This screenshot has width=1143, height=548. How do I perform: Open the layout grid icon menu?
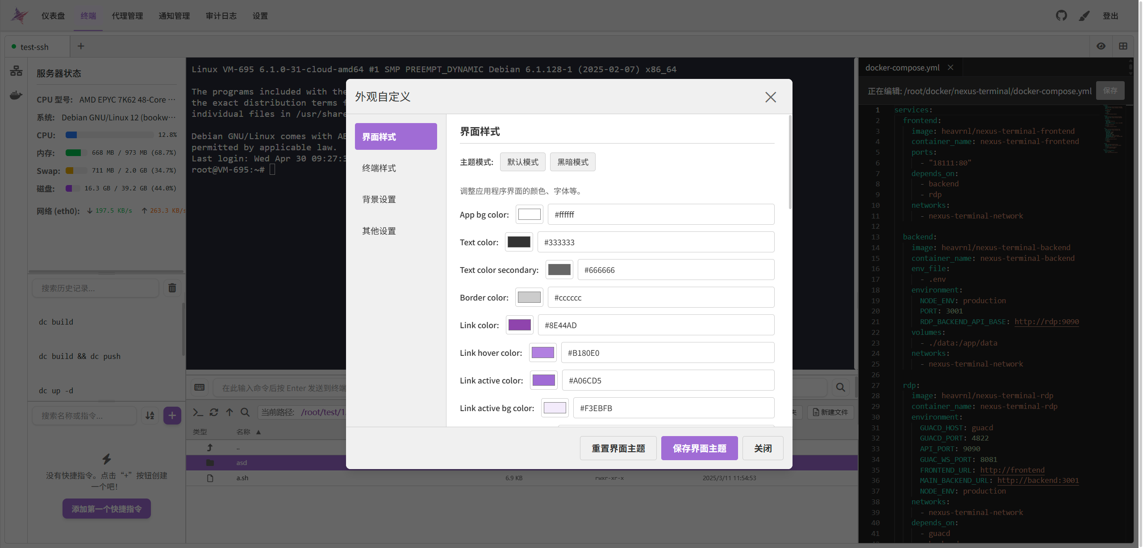tap(1123, 46)
